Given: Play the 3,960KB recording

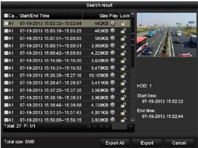Looking at the screenshot, I should click(112, 98).
